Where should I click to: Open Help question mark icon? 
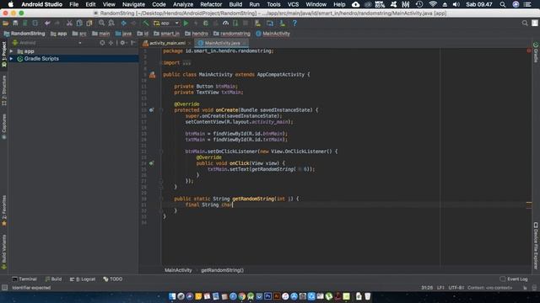(294, 23)
